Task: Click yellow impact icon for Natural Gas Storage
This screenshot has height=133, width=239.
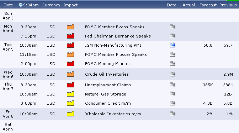Action: pos(70,94)
